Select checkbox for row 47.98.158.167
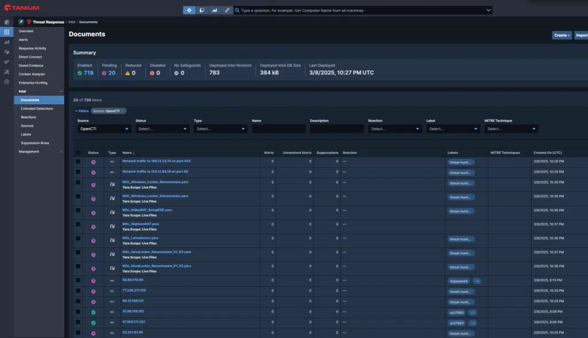The height and width of the screenshot is (338, 588). pos(78,312)
